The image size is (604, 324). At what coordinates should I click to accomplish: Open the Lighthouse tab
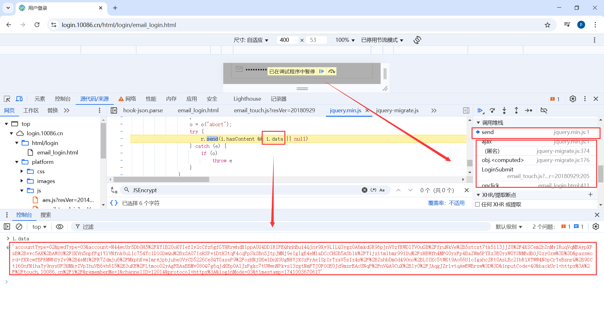coord(247,99)
